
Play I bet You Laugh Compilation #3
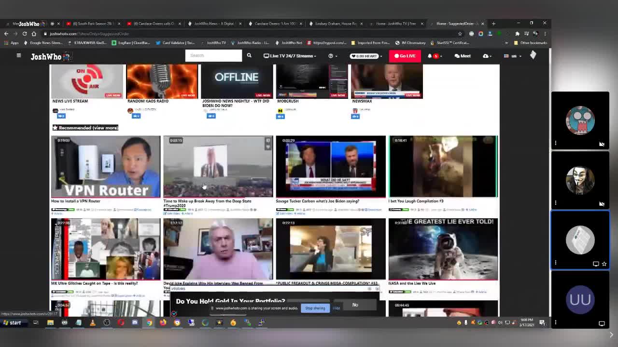tap(443, 167)
